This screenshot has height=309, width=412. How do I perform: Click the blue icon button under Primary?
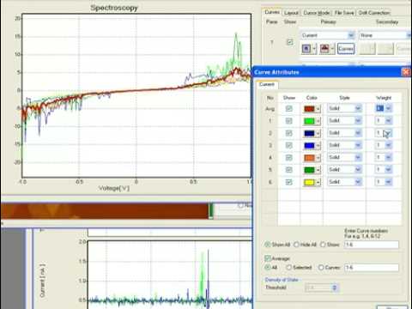(306, 49)
